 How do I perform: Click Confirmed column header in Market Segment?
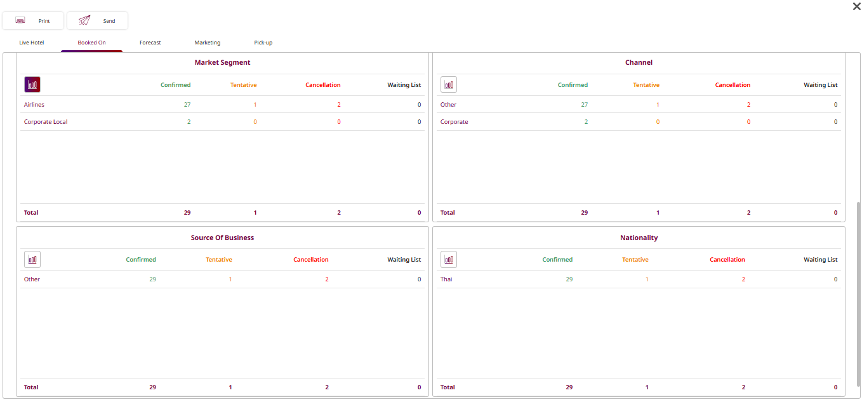pos(175,85)
